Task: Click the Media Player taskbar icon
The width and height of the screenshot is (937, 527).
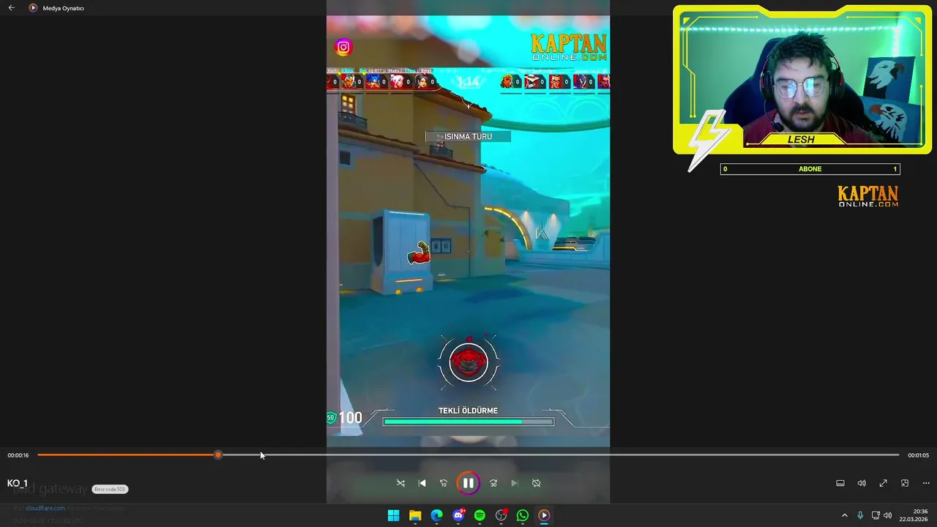Action: [x=544, y=515]
